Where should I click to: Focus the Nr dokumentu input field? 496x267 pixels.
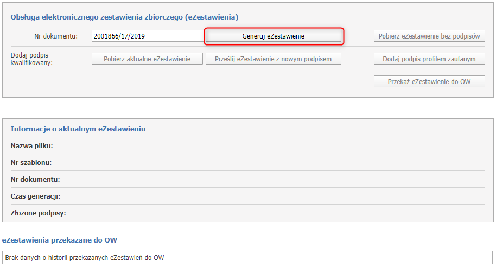[x=147, y=36]
